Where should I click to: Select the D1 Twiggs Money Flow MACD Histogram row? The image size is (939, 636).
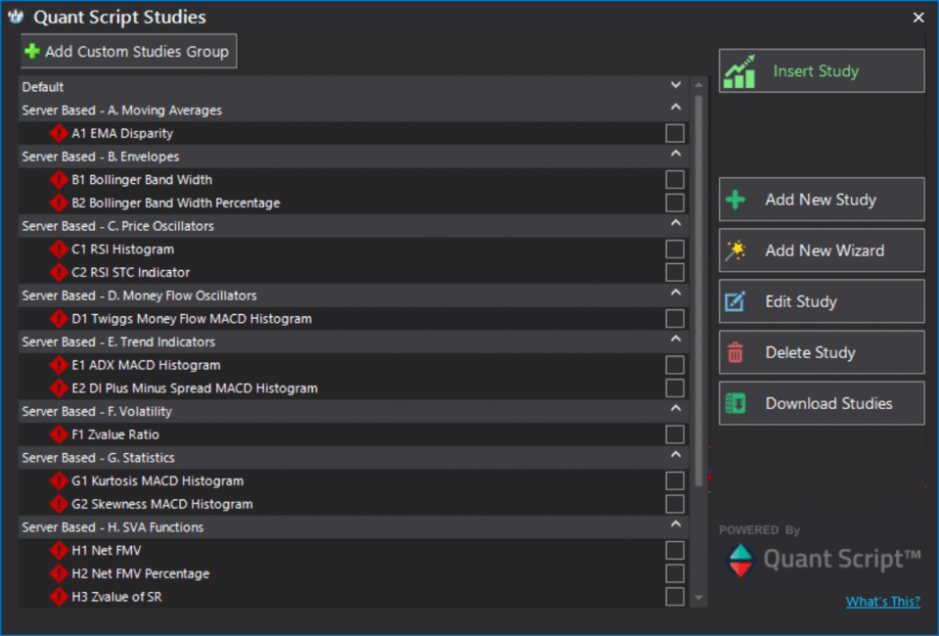pos(353,319)
